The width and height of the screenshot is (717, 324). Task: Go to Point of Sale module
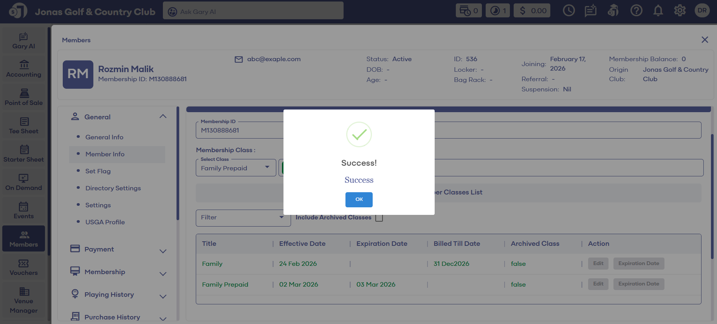tap(23, 97)
